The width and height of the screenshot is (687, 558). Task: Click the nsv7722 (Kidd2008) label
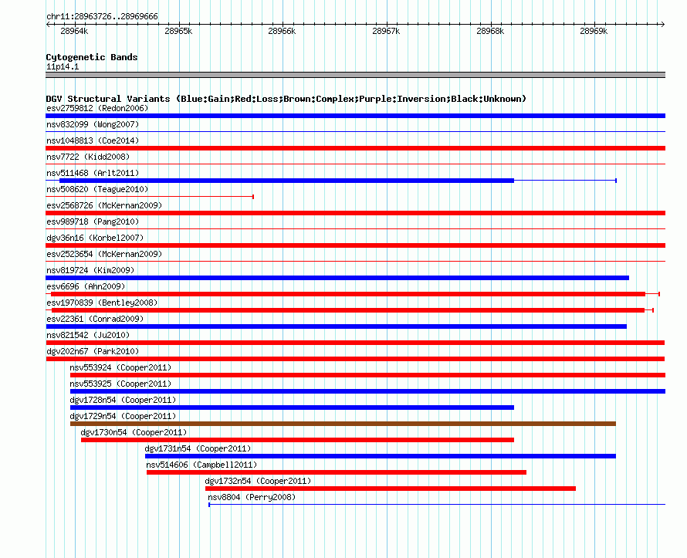(x=88, y=157)
